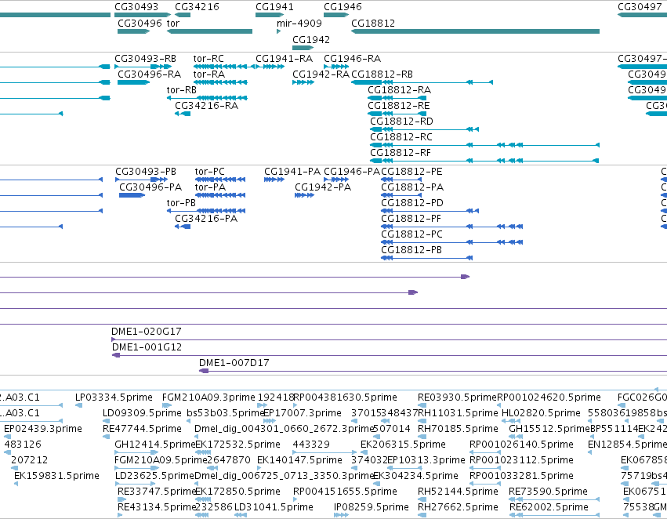Click the EP02439.3prime EST
The image size is (667, 519).
(7, 437)
